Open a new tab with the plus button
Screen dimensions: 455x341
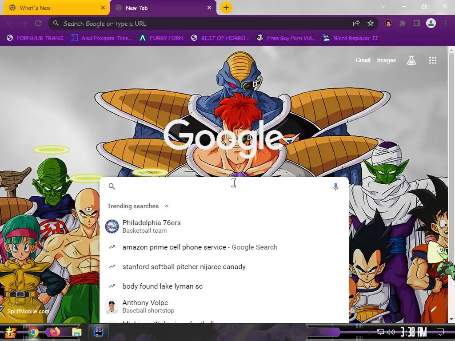point(226,8)
